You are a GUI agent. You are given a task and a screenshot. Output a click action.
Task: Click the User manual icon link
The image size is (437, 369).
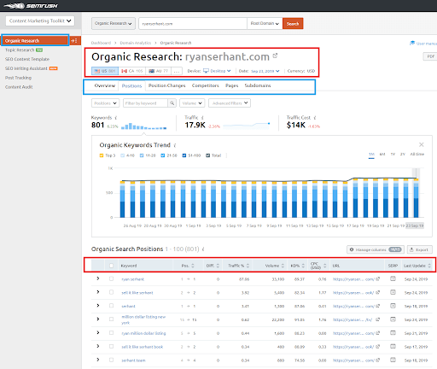click(x=412, y=43)
